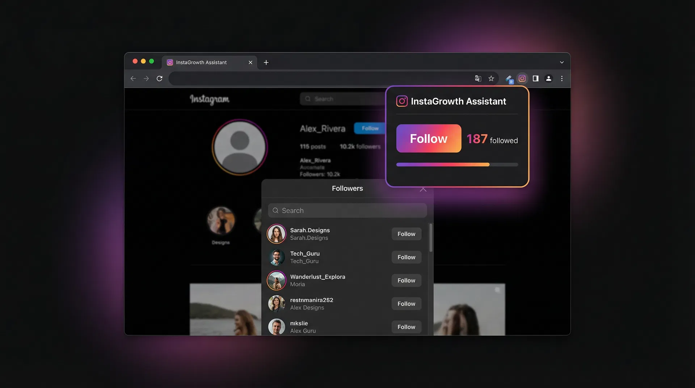
Task: Click the translate page icon
Action: pos(478,79)
